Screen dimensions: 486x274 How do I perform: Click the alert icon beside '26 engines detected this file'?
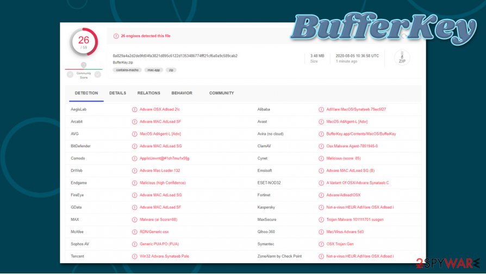tap(116, 36)
